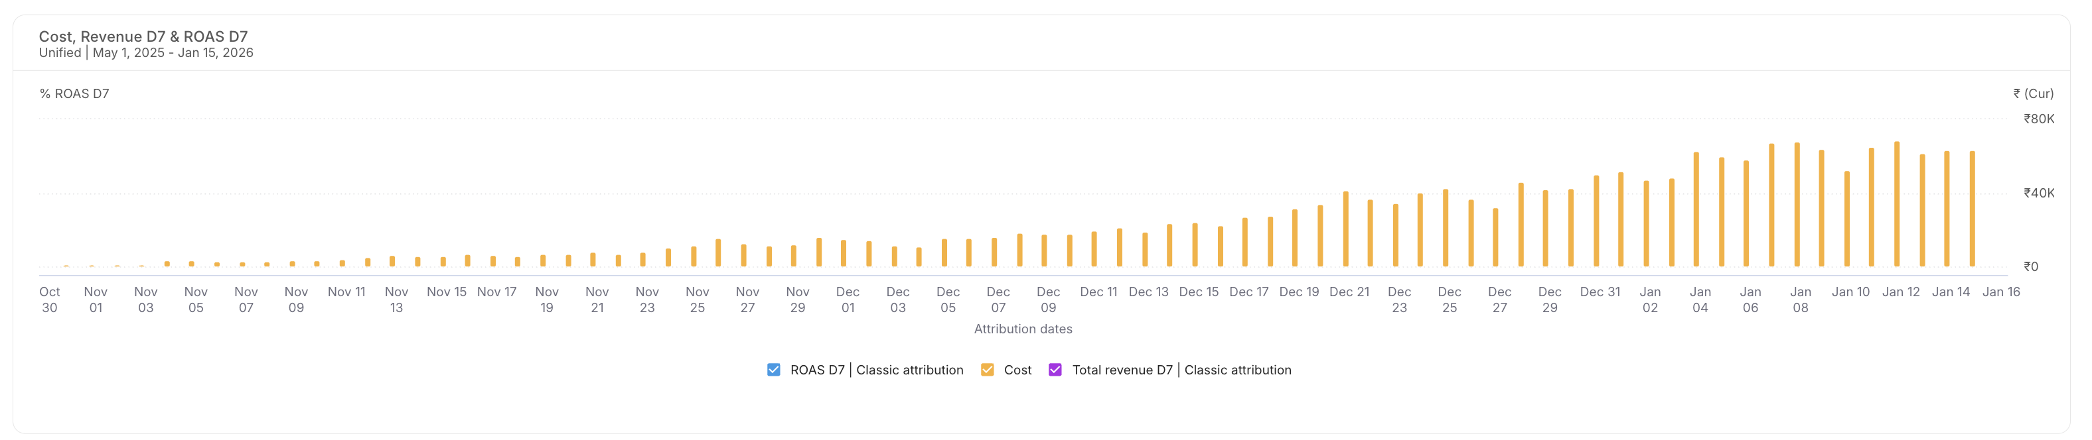Screen dimensions: 2092x440
Task: Select the Cost bar for Dec 21
Action: 1346,229
